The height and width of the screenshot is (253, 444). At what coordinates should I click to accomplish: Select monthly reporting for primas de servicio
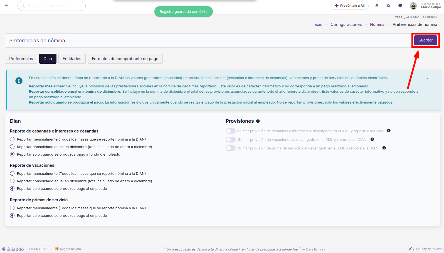tap(12, 208)
